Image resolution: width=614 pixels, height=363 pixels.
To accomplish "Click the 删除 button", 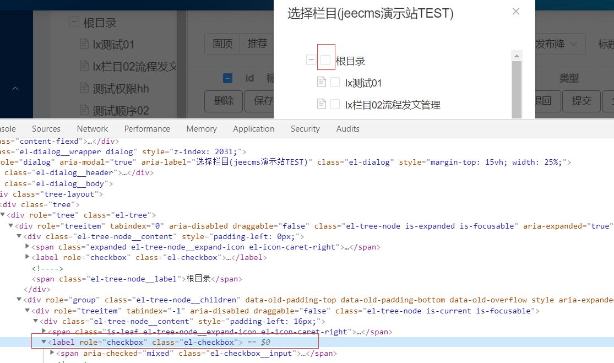I will 224,101.
